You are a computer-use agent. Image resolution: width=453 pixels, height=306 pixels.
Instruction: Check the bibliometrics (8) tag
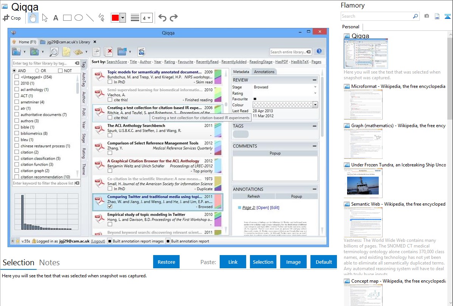click(17, 133)
